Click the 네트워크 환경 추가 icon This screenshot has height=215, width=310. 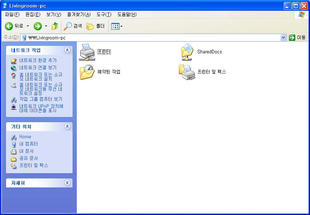(x=13, y=61)
